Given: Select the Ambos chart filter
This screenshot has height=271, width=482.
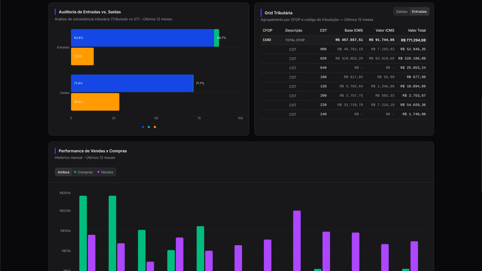Looking at the screenshot, I should (x=64, y=172).
